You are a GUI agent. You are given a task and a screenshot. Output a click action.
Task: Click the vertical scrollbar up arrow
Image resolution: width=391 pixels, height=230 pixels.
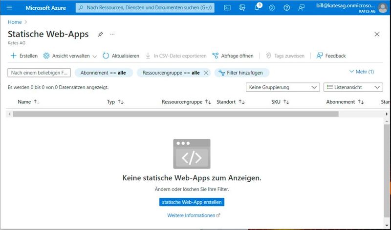pyautogui.click(x=387, y=122)
